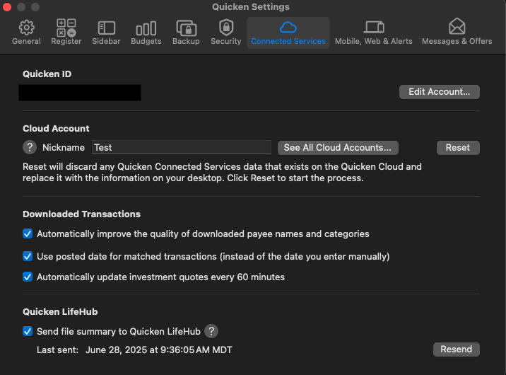Screen dimensions: 506x375
Task: Click the Resend button
Action: (x=457, y=350)
